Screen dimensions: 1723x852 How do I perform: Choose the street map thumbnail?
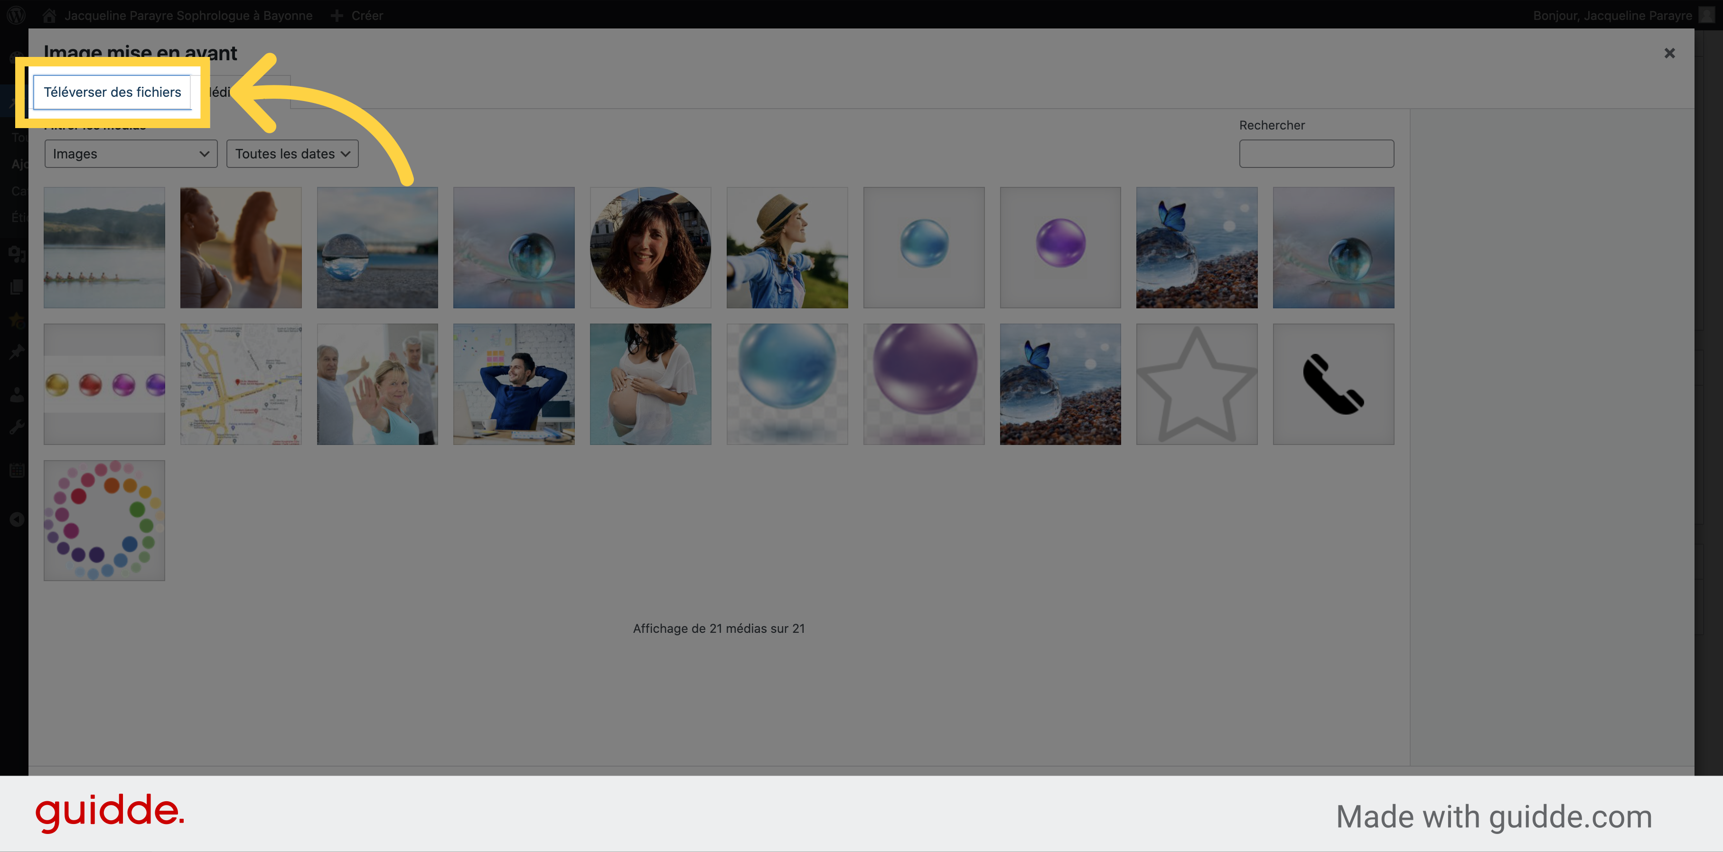[x=240, y=384]
